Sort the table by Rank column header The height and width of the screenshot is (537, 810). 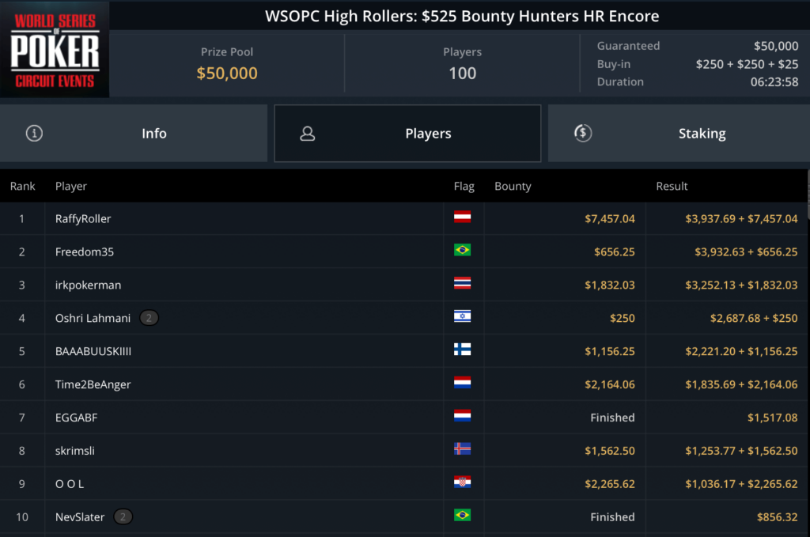point(23,187)
